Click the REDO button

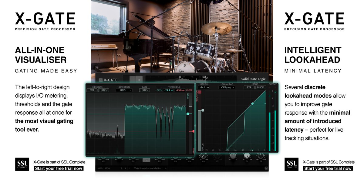[107, 168]
